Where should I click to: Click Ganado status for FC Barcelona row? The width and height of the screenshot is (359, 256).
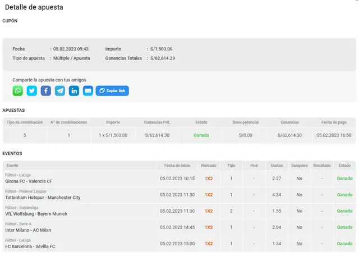(344, 244)
